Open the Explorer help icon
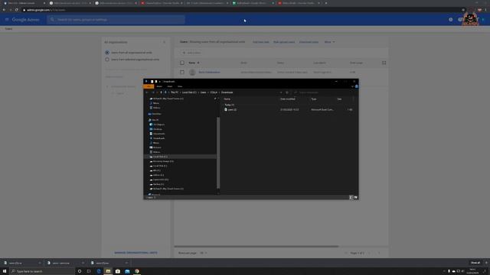490x275 pixels. coord(356,86)
